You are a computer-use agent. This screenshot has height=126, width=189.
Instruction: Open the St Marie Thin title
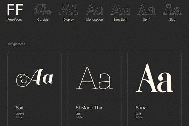point(90,108)
